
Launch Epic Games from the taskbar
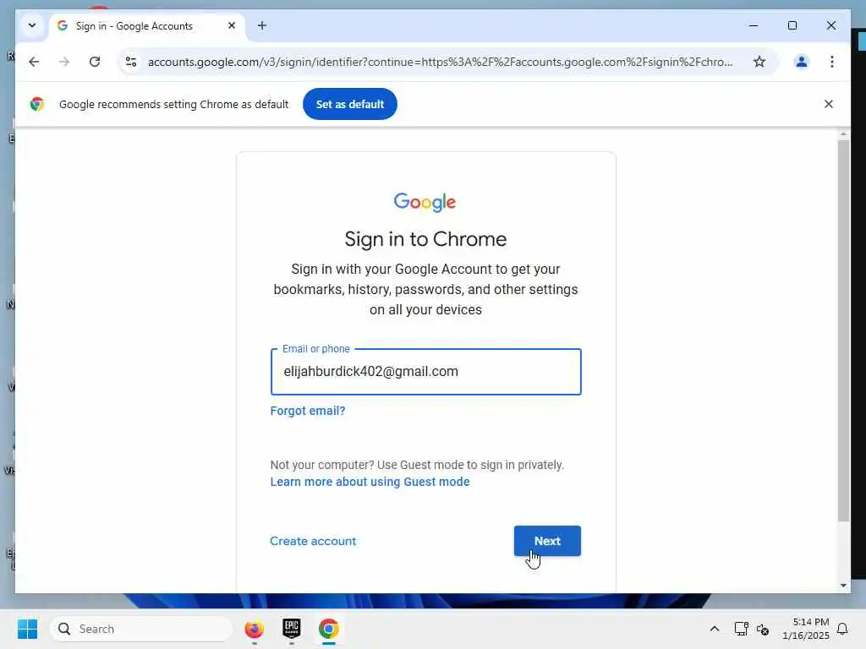(292, 629)
